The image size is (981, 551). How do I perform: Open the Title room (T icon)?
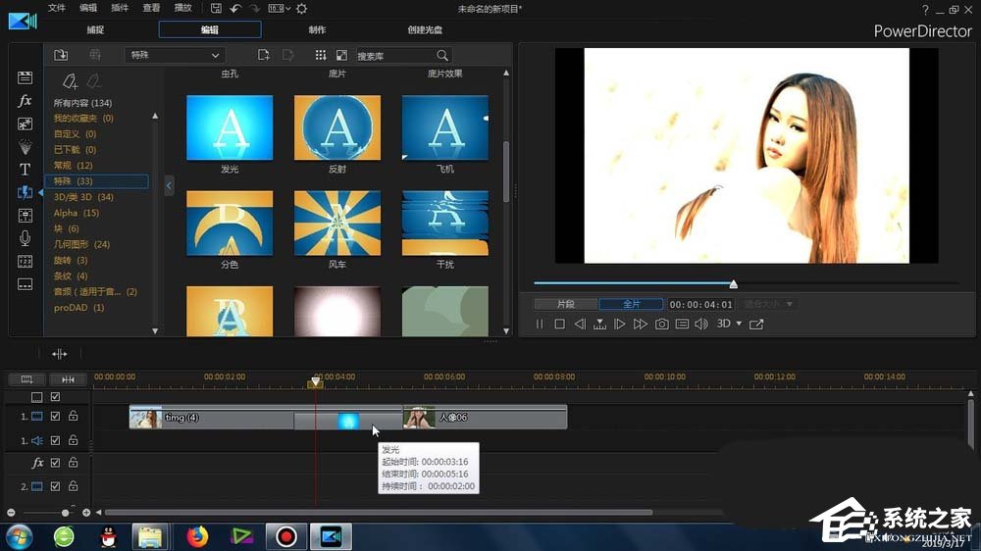pyautogui.click(x=26, y=170)
